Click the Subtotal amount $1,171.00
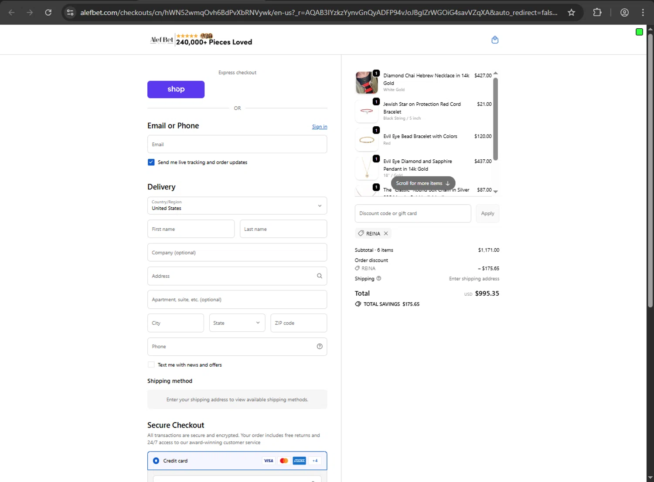Image resolution: width=654 pixels, height=482 pixels. pyautogui.click(x=489, y=250)
